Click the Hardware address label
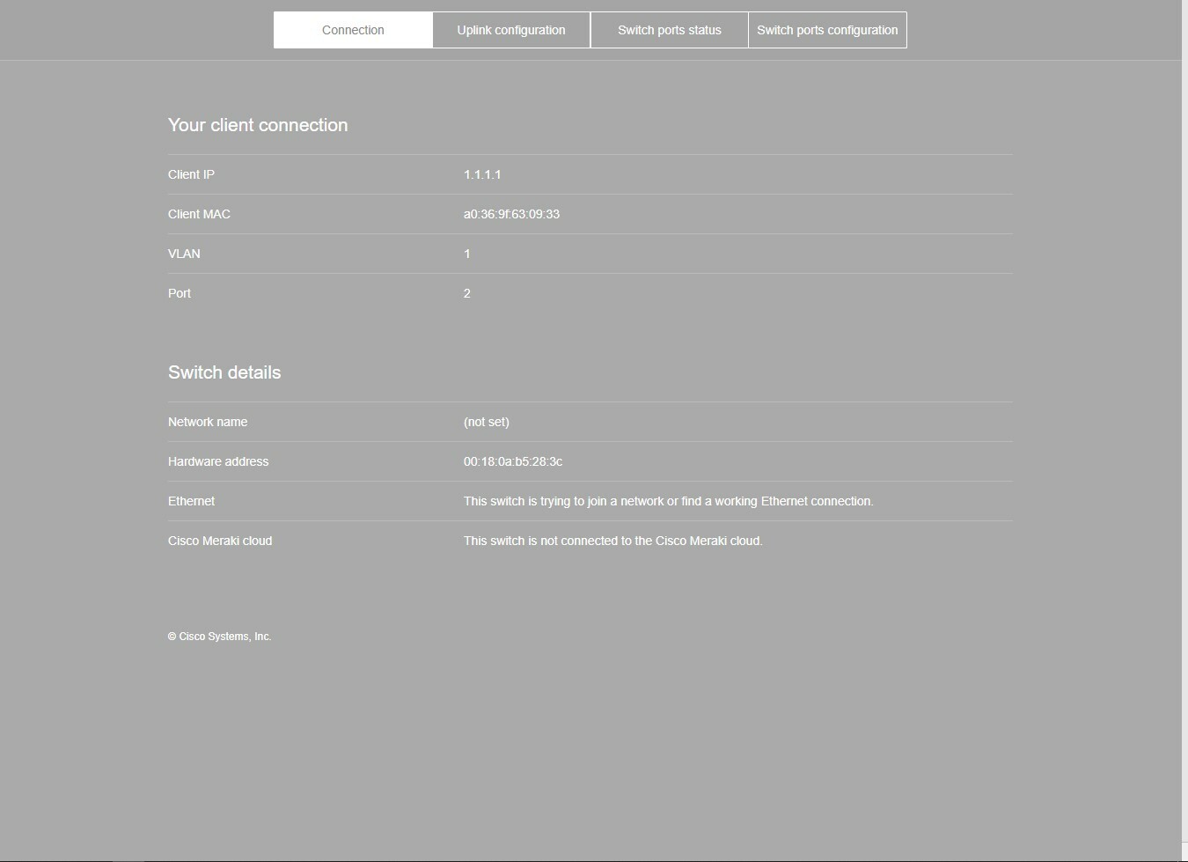The width and height of the screenshot is (1188, 862). tap(218, 461)
